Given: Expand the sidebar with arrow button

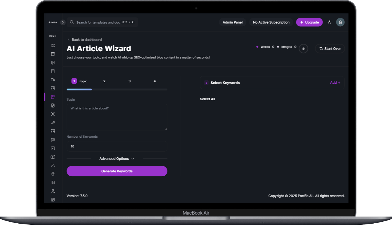Looking at the screenshot, I should (63, 22).
